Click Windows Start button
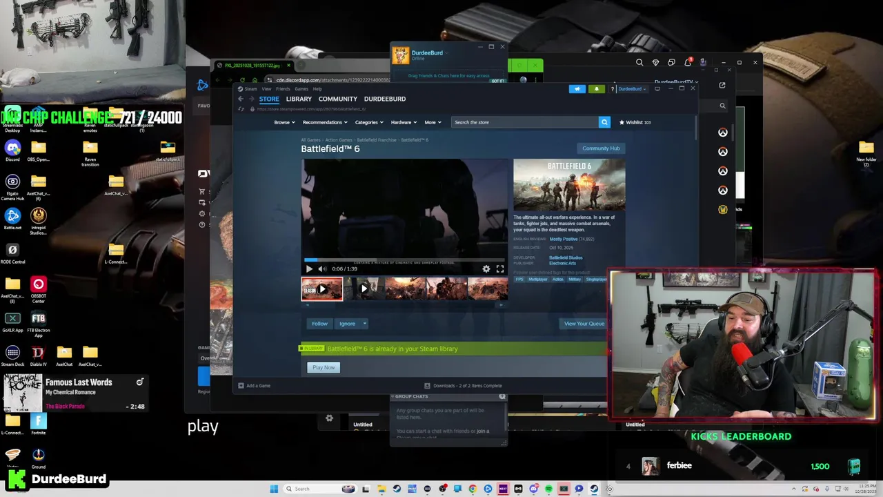The height and width of the screenshot is (497, 883). point(274,489)
